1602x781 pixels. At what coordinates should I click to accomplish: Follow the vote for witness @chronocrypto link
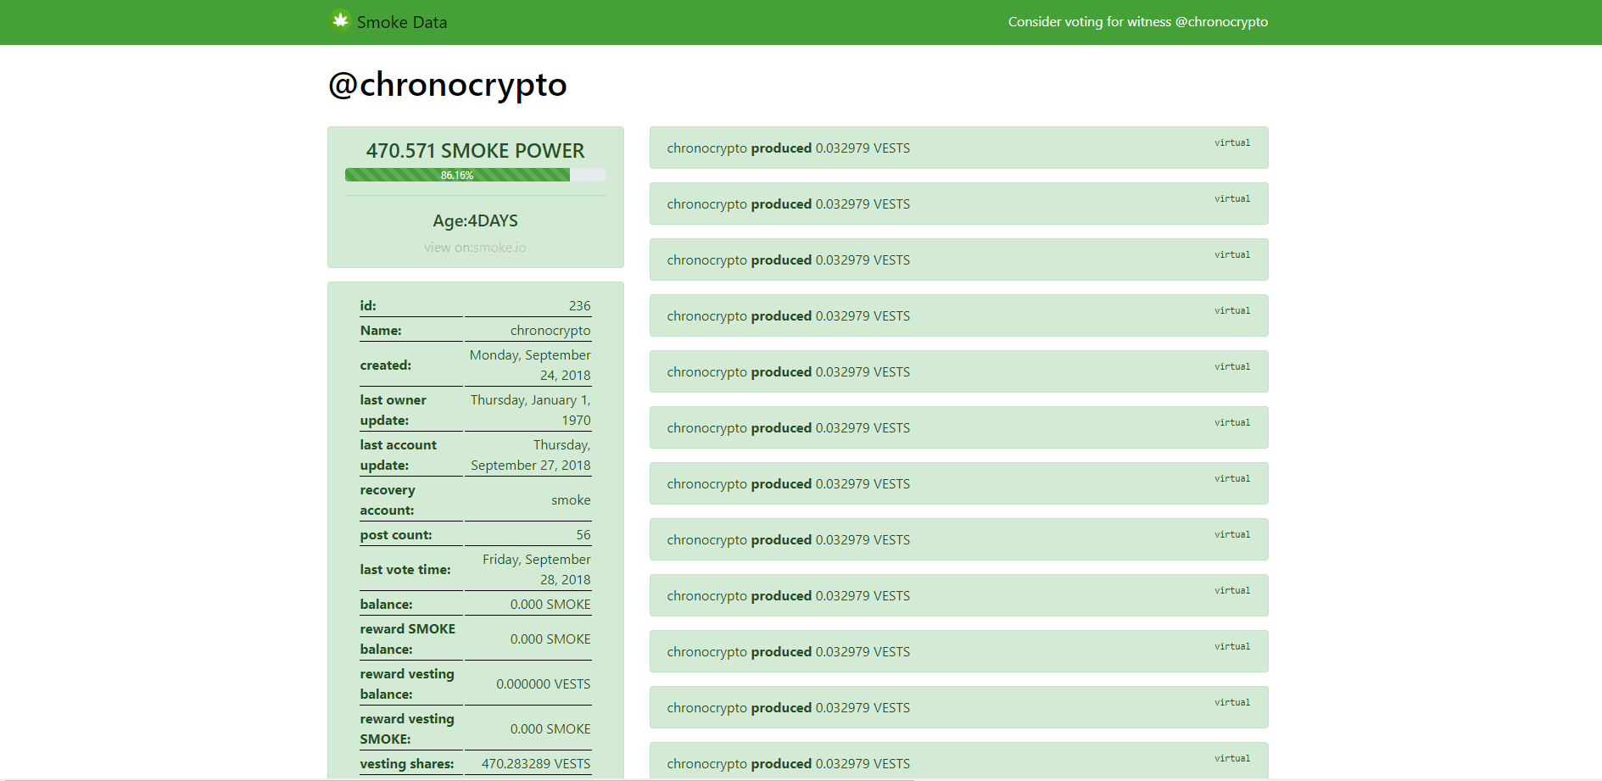1137,22
